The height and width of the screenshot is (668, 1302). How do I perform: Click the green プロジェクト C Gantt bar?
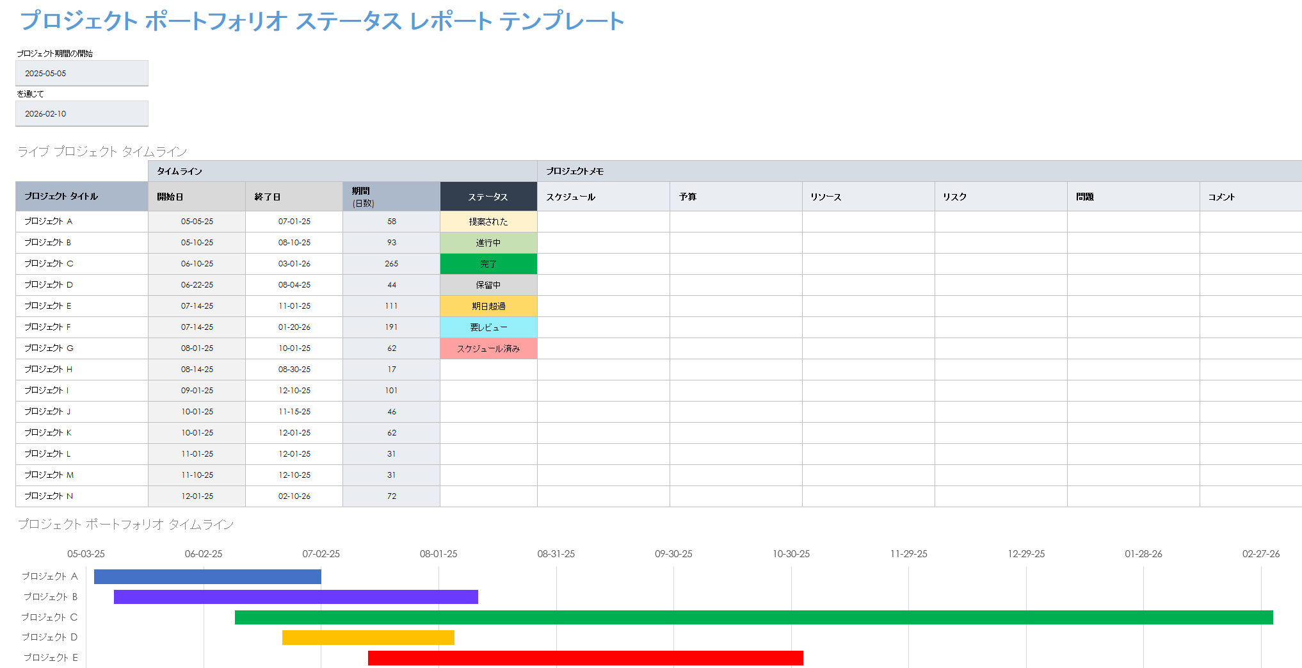point(754,617)
